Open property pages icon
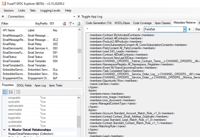This screenshot has height=137, width=200. click(x=18, y=92)
